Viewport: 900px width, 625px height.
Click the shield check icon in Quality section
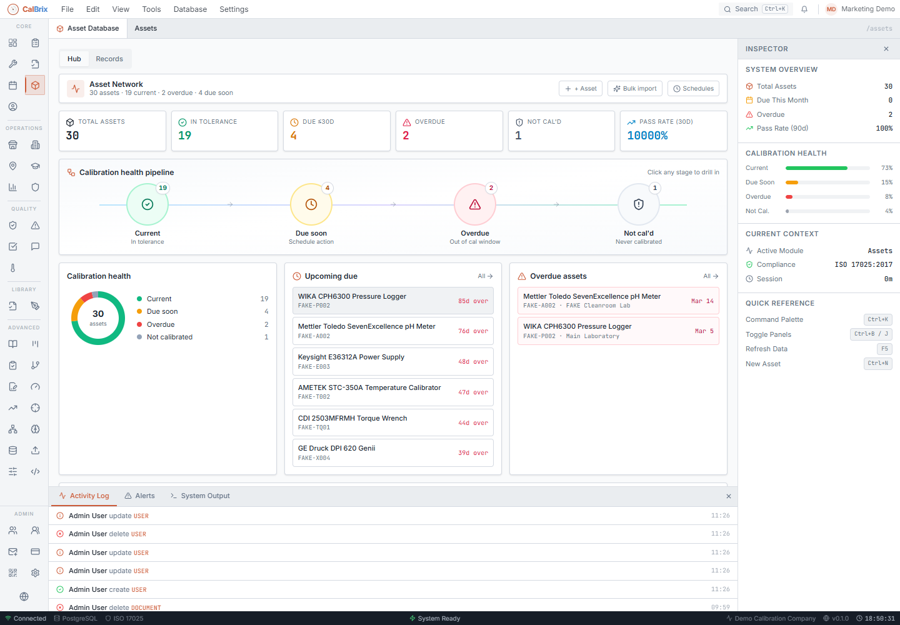[12, 226]
